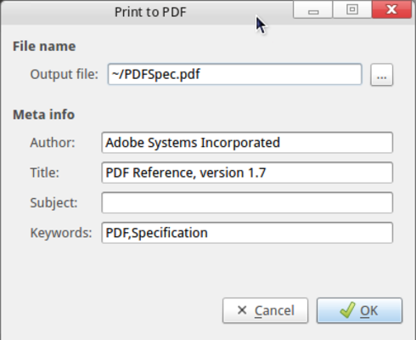Select the Title field with PDF Reference
The image size is (416, 340).
click(247, 173)
